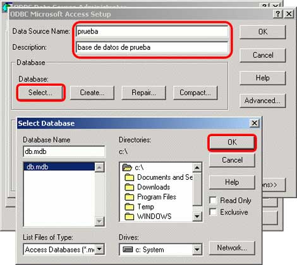This screenshot has width=297, height=265.
Task: Confirm with OK in Select Database dialog
Action: (232, 143)
